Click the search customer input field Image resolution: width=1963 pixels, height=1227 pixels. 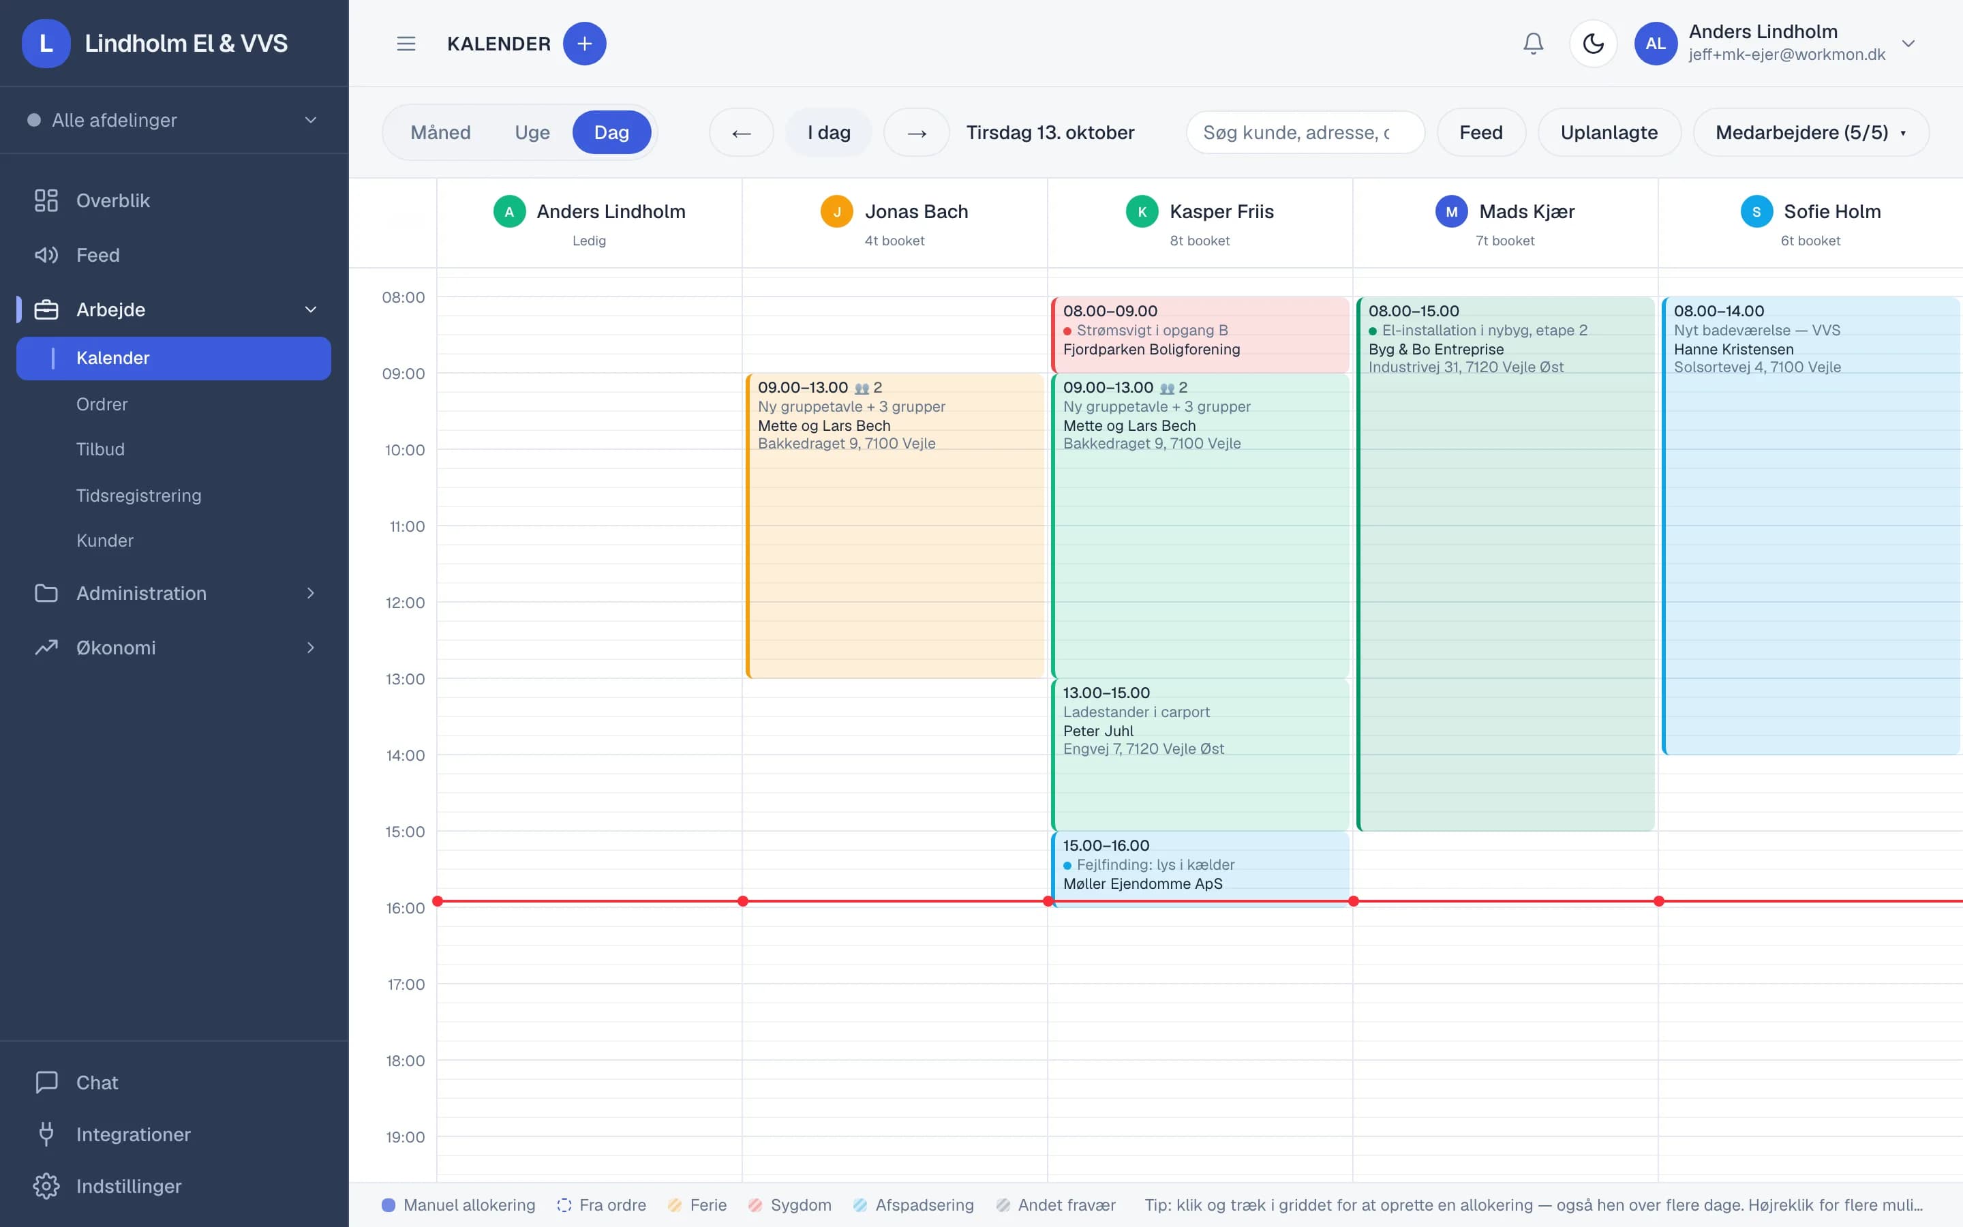pos(1305,132)
